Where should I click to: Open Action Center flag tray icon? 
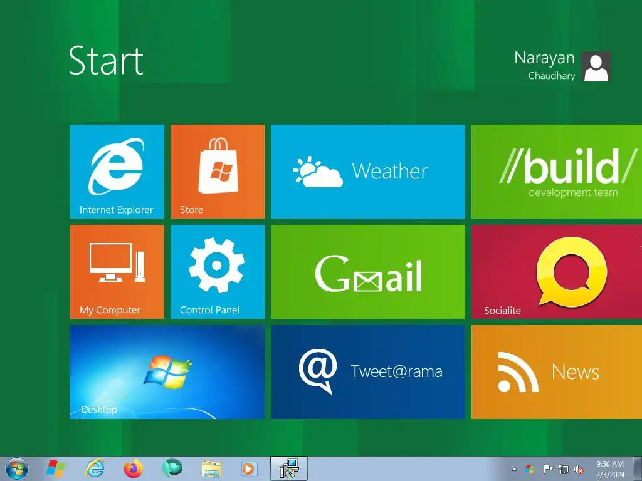click(547, 469)
